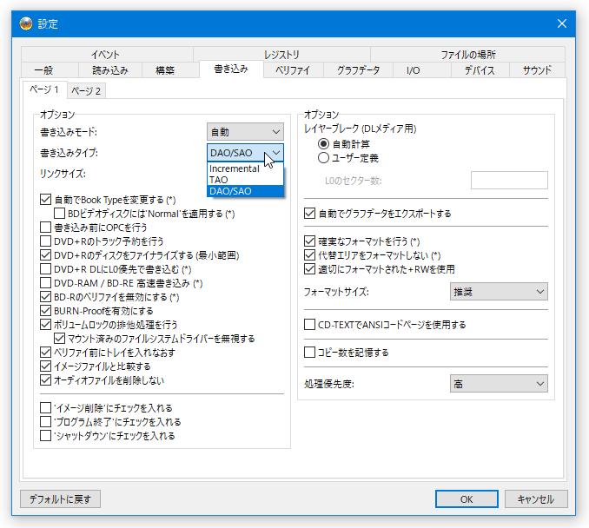Enable 書き込み前にOPCを行う checkbox
This screenshot has width=589, height=528.
pyautogui.click(x=45, y=228)
